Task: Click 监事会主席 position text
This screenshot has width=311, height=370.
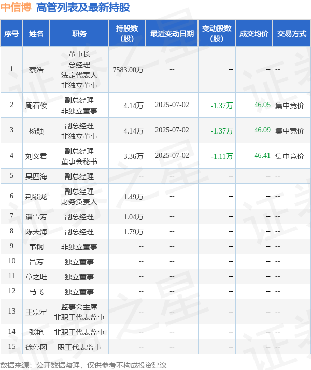Action: [x=79, y=307]
